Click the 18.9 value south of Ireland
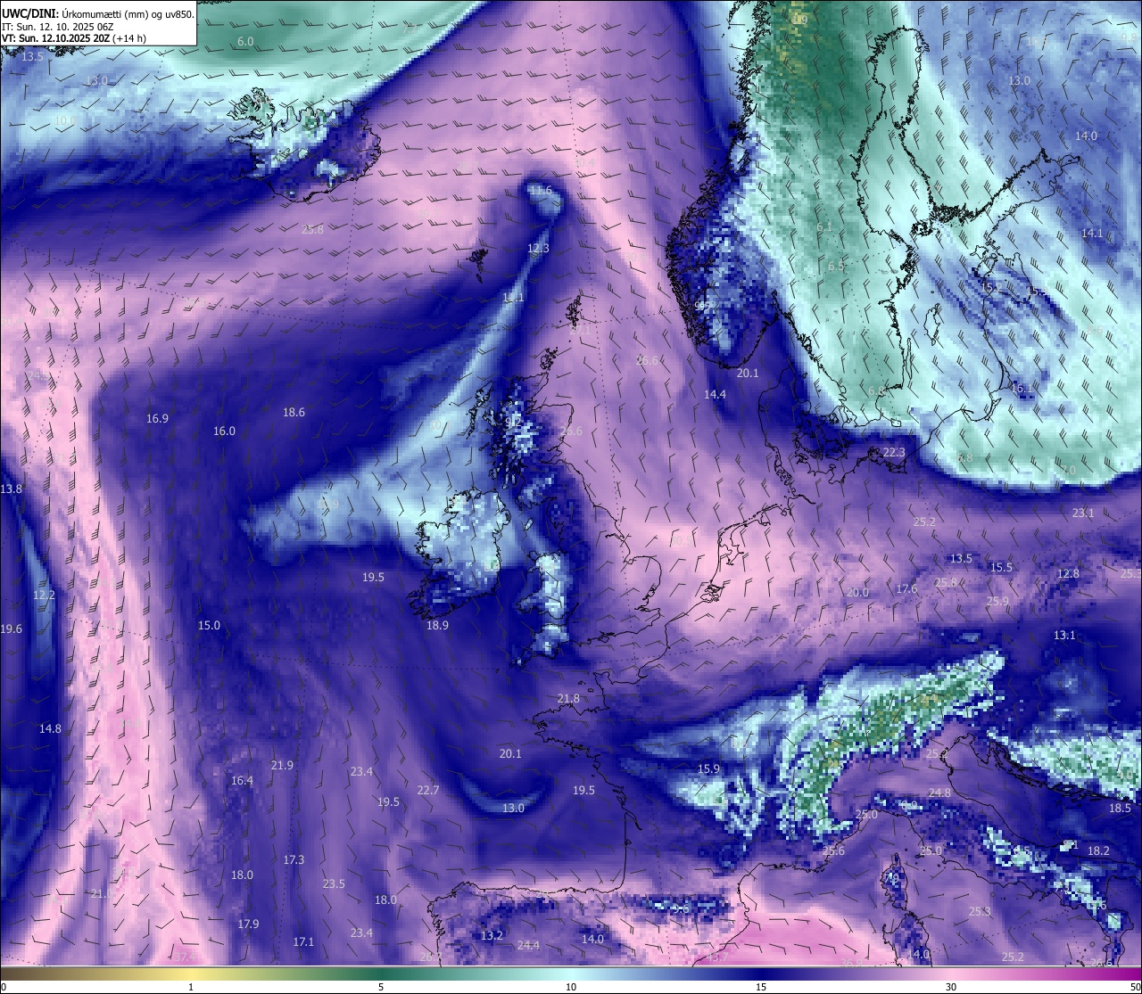The width and height of the screenshot is (1142, 994). [437, 626]
